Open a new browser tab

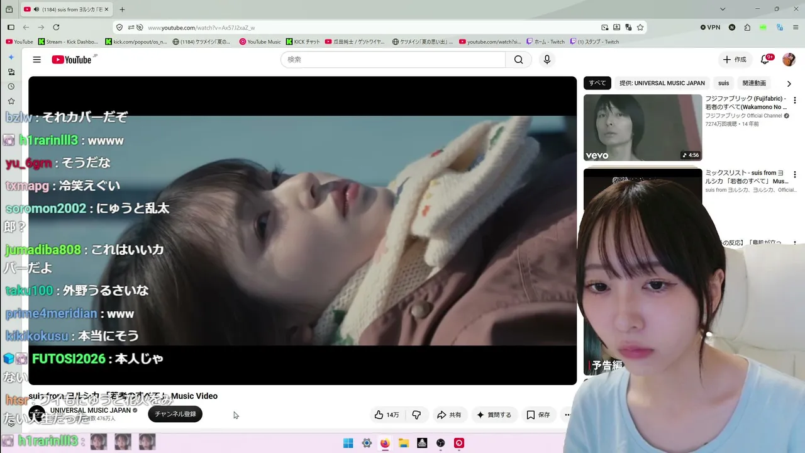[122, 9]
